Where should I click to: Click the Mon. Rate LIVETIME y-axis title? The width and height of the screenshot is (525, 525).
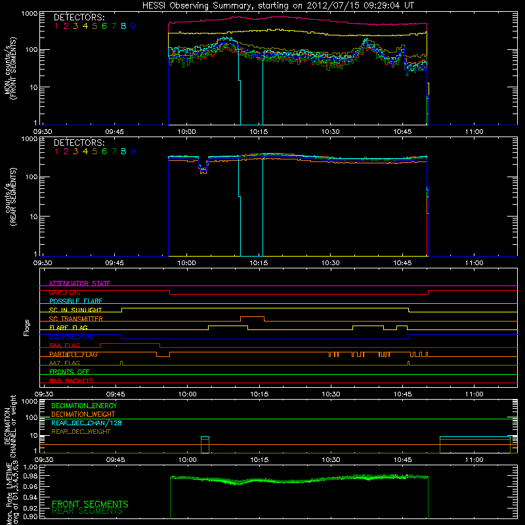(12, 493)
